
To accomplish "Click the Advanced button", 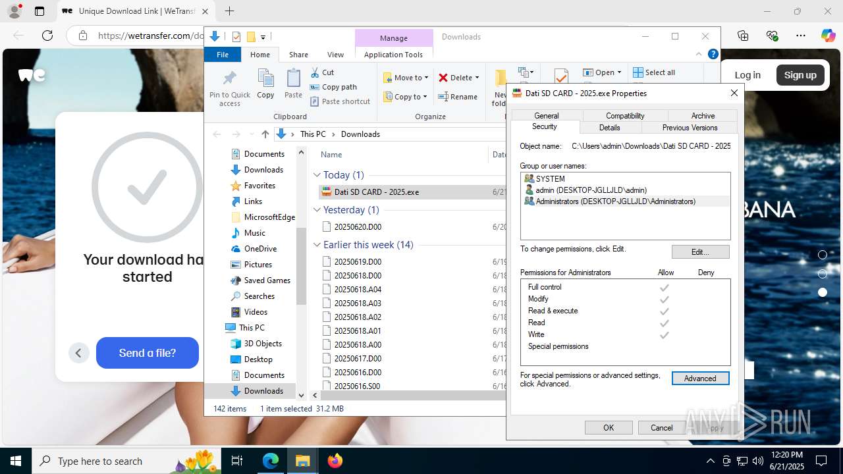I will coord(700,379).
